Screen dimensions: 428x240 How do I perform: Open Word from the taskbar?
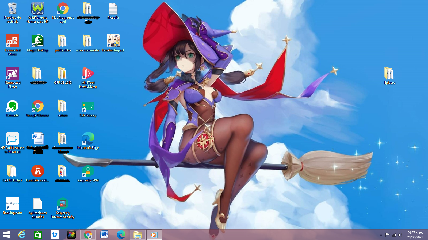[104, 235]
